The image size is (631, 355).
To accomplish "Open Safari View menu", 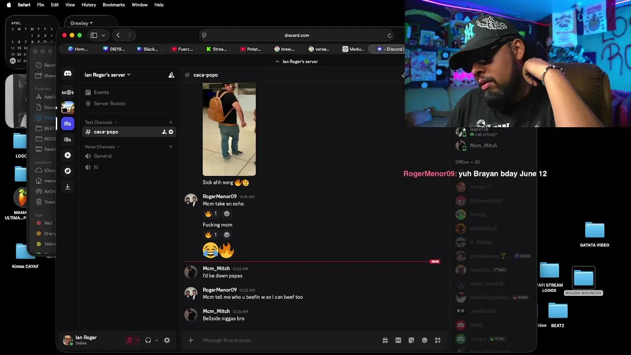I will click(70, 4).
